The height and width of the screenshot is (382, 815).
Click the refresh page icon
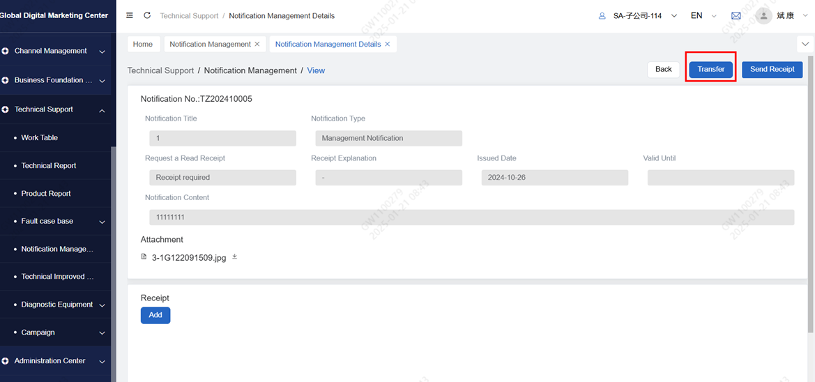(147, 15)
